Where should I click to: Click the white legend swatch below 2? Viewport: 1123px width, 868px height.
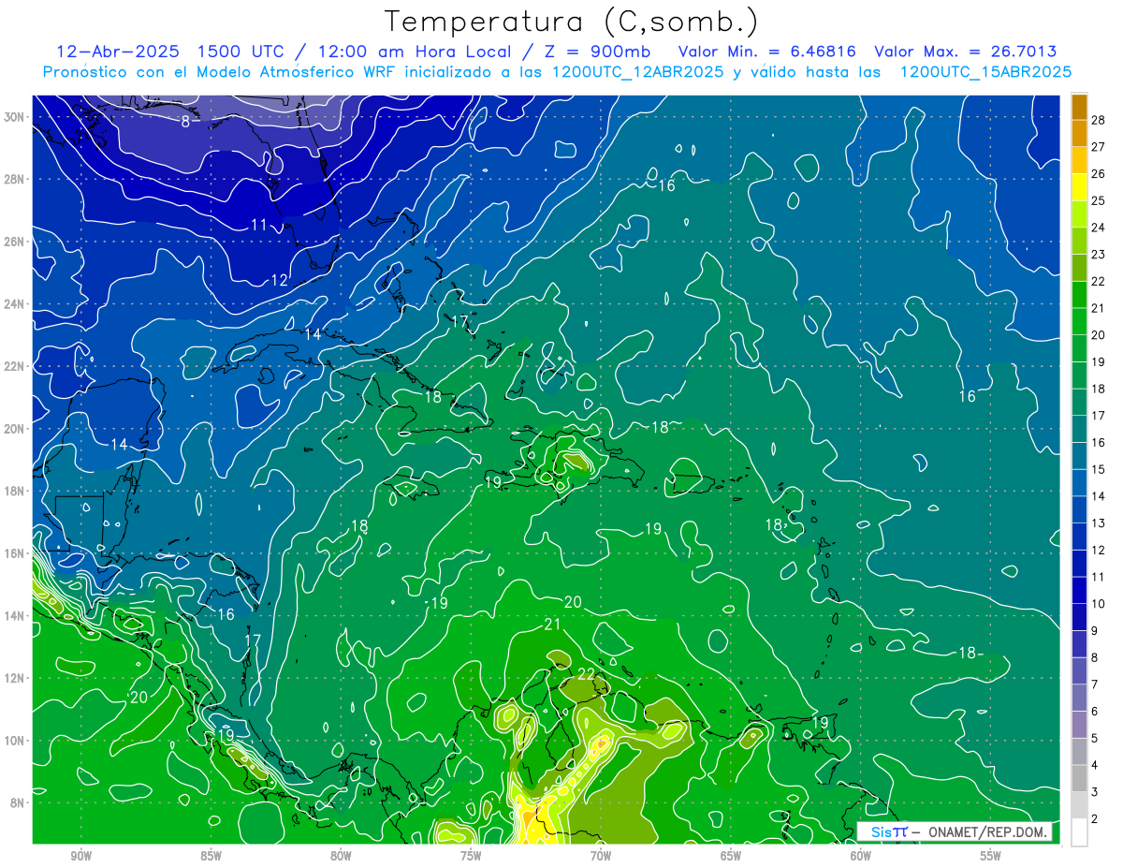(x=1080, y=831)
